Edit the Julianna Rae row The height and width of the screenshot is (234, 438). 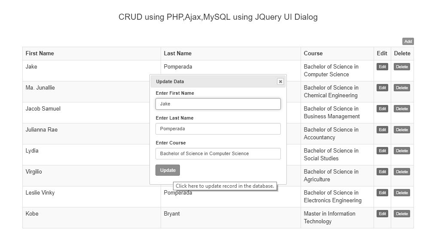[x=382, y=130]
